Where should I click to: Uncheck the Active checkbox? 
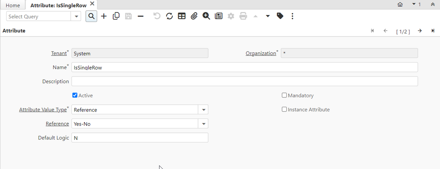(x=75, y=95)
